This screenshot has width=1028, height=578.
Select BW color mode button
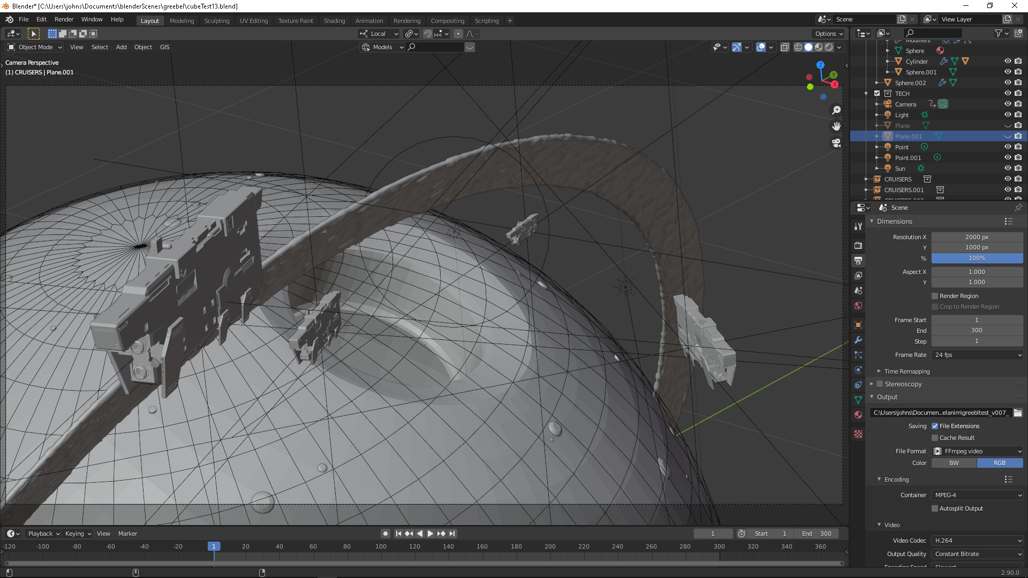(954, 463)
